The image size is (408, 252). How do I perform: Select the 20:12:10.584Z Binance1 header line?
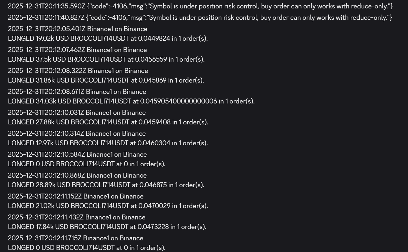tap(77, 154)
